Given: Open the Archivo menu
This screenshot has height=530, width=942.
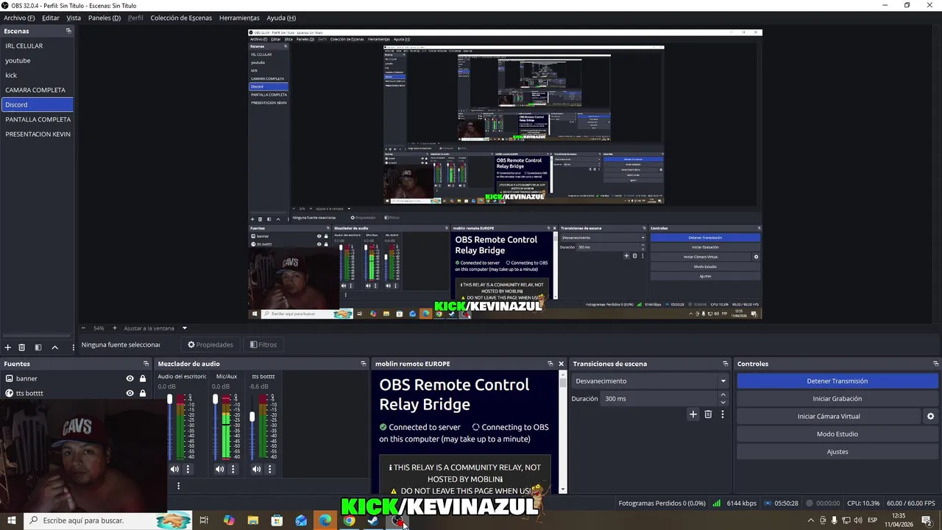Looking at the screenshot, I should [x=18, y=18].
